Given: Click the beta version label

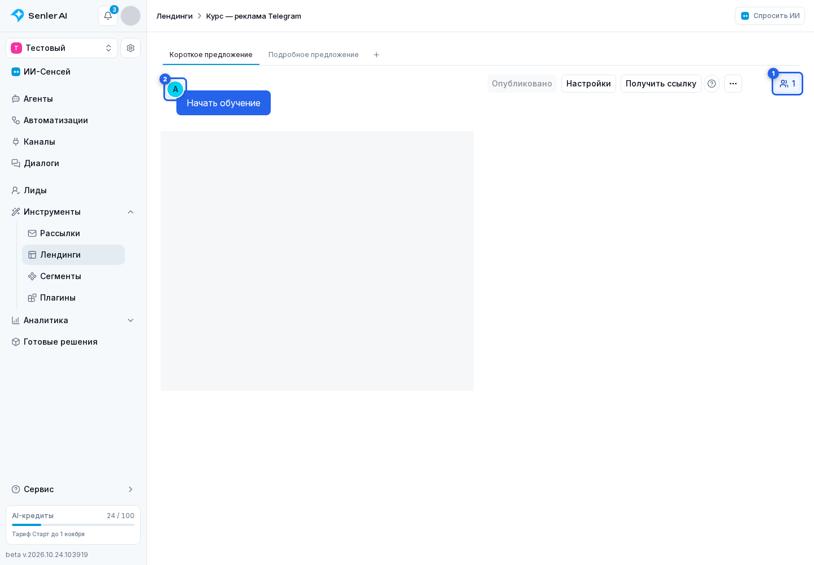Looking at the screenshot, I should coord(47,555).
